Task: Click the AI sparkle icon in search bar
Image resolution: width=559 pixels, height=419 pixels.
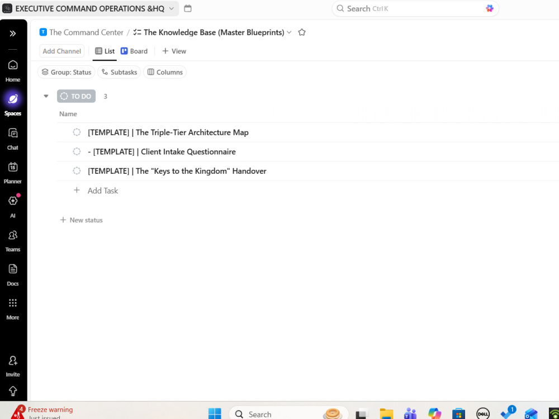Action: tap(490, 8)
